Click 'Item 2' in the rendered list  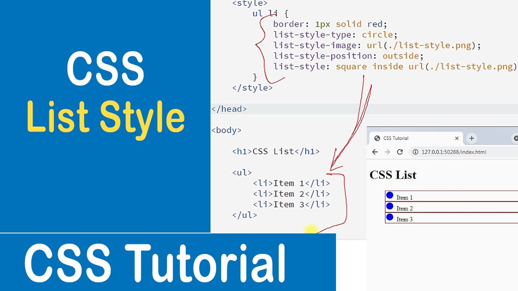[405, 209]
